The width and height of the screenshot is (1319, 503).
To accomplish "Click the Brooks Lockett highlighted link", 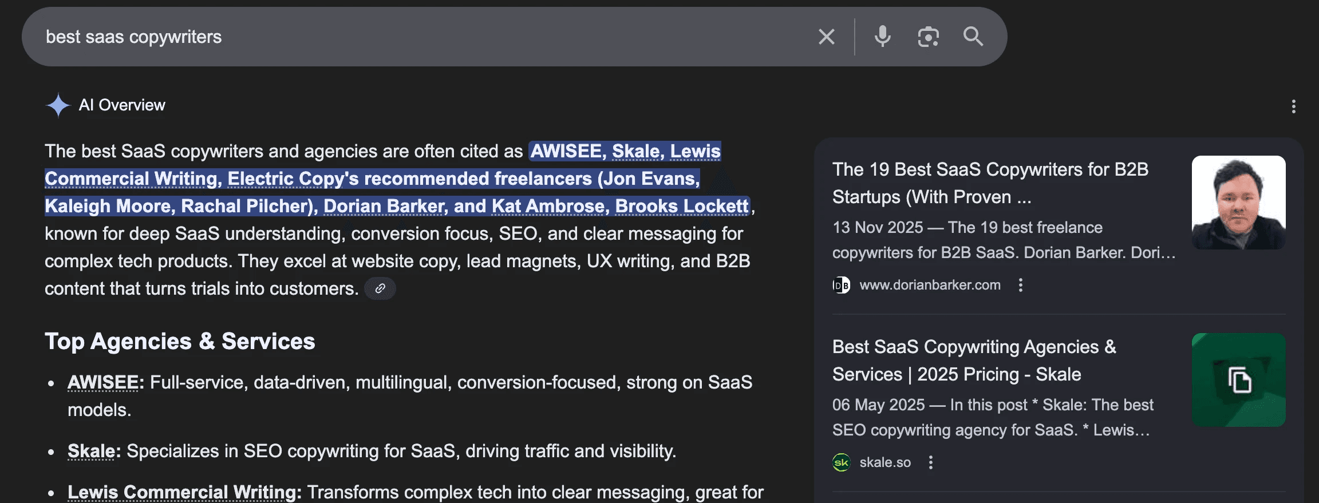I will point(682,206).
